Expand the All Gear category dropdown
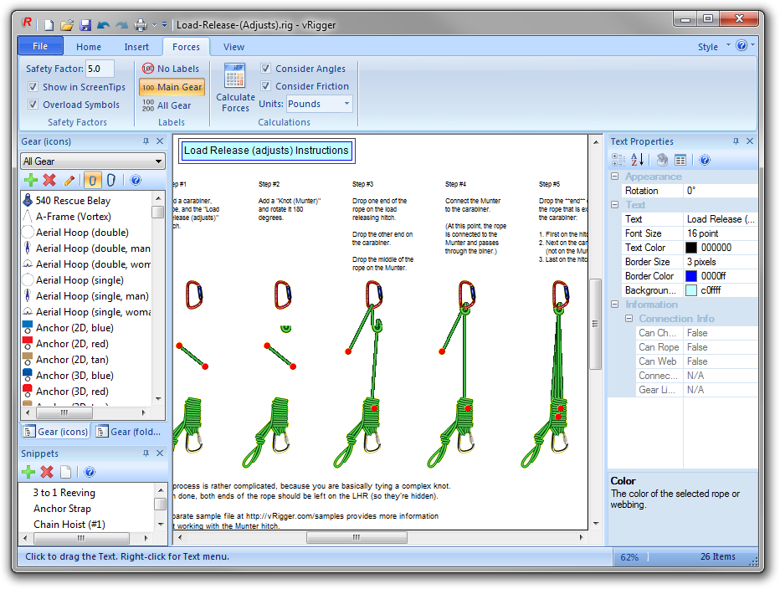780x589 pixels. tap(92, 161)
